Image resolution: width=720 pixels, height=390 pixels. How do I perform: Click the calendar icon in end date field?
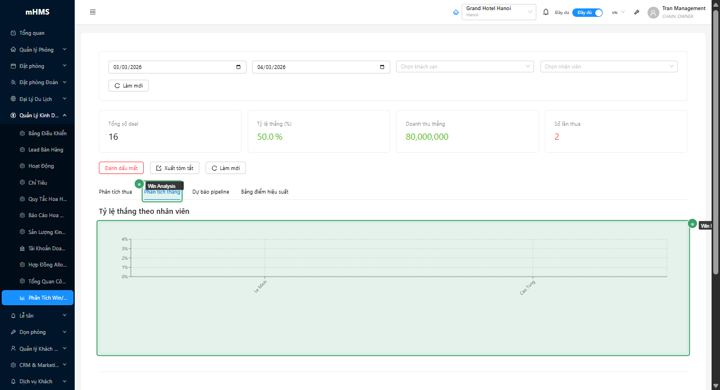(x=382, y=67)
